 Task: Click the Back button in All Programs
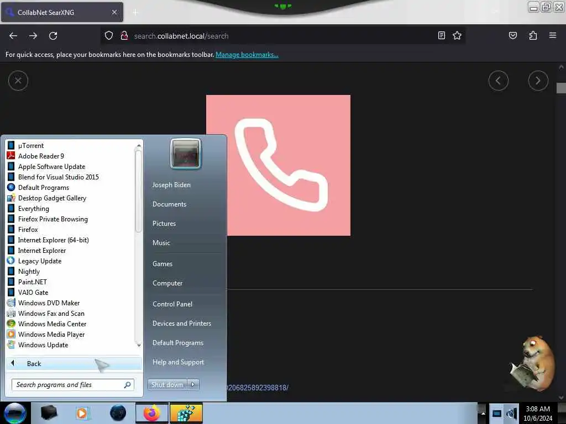[x=74, y=364]
